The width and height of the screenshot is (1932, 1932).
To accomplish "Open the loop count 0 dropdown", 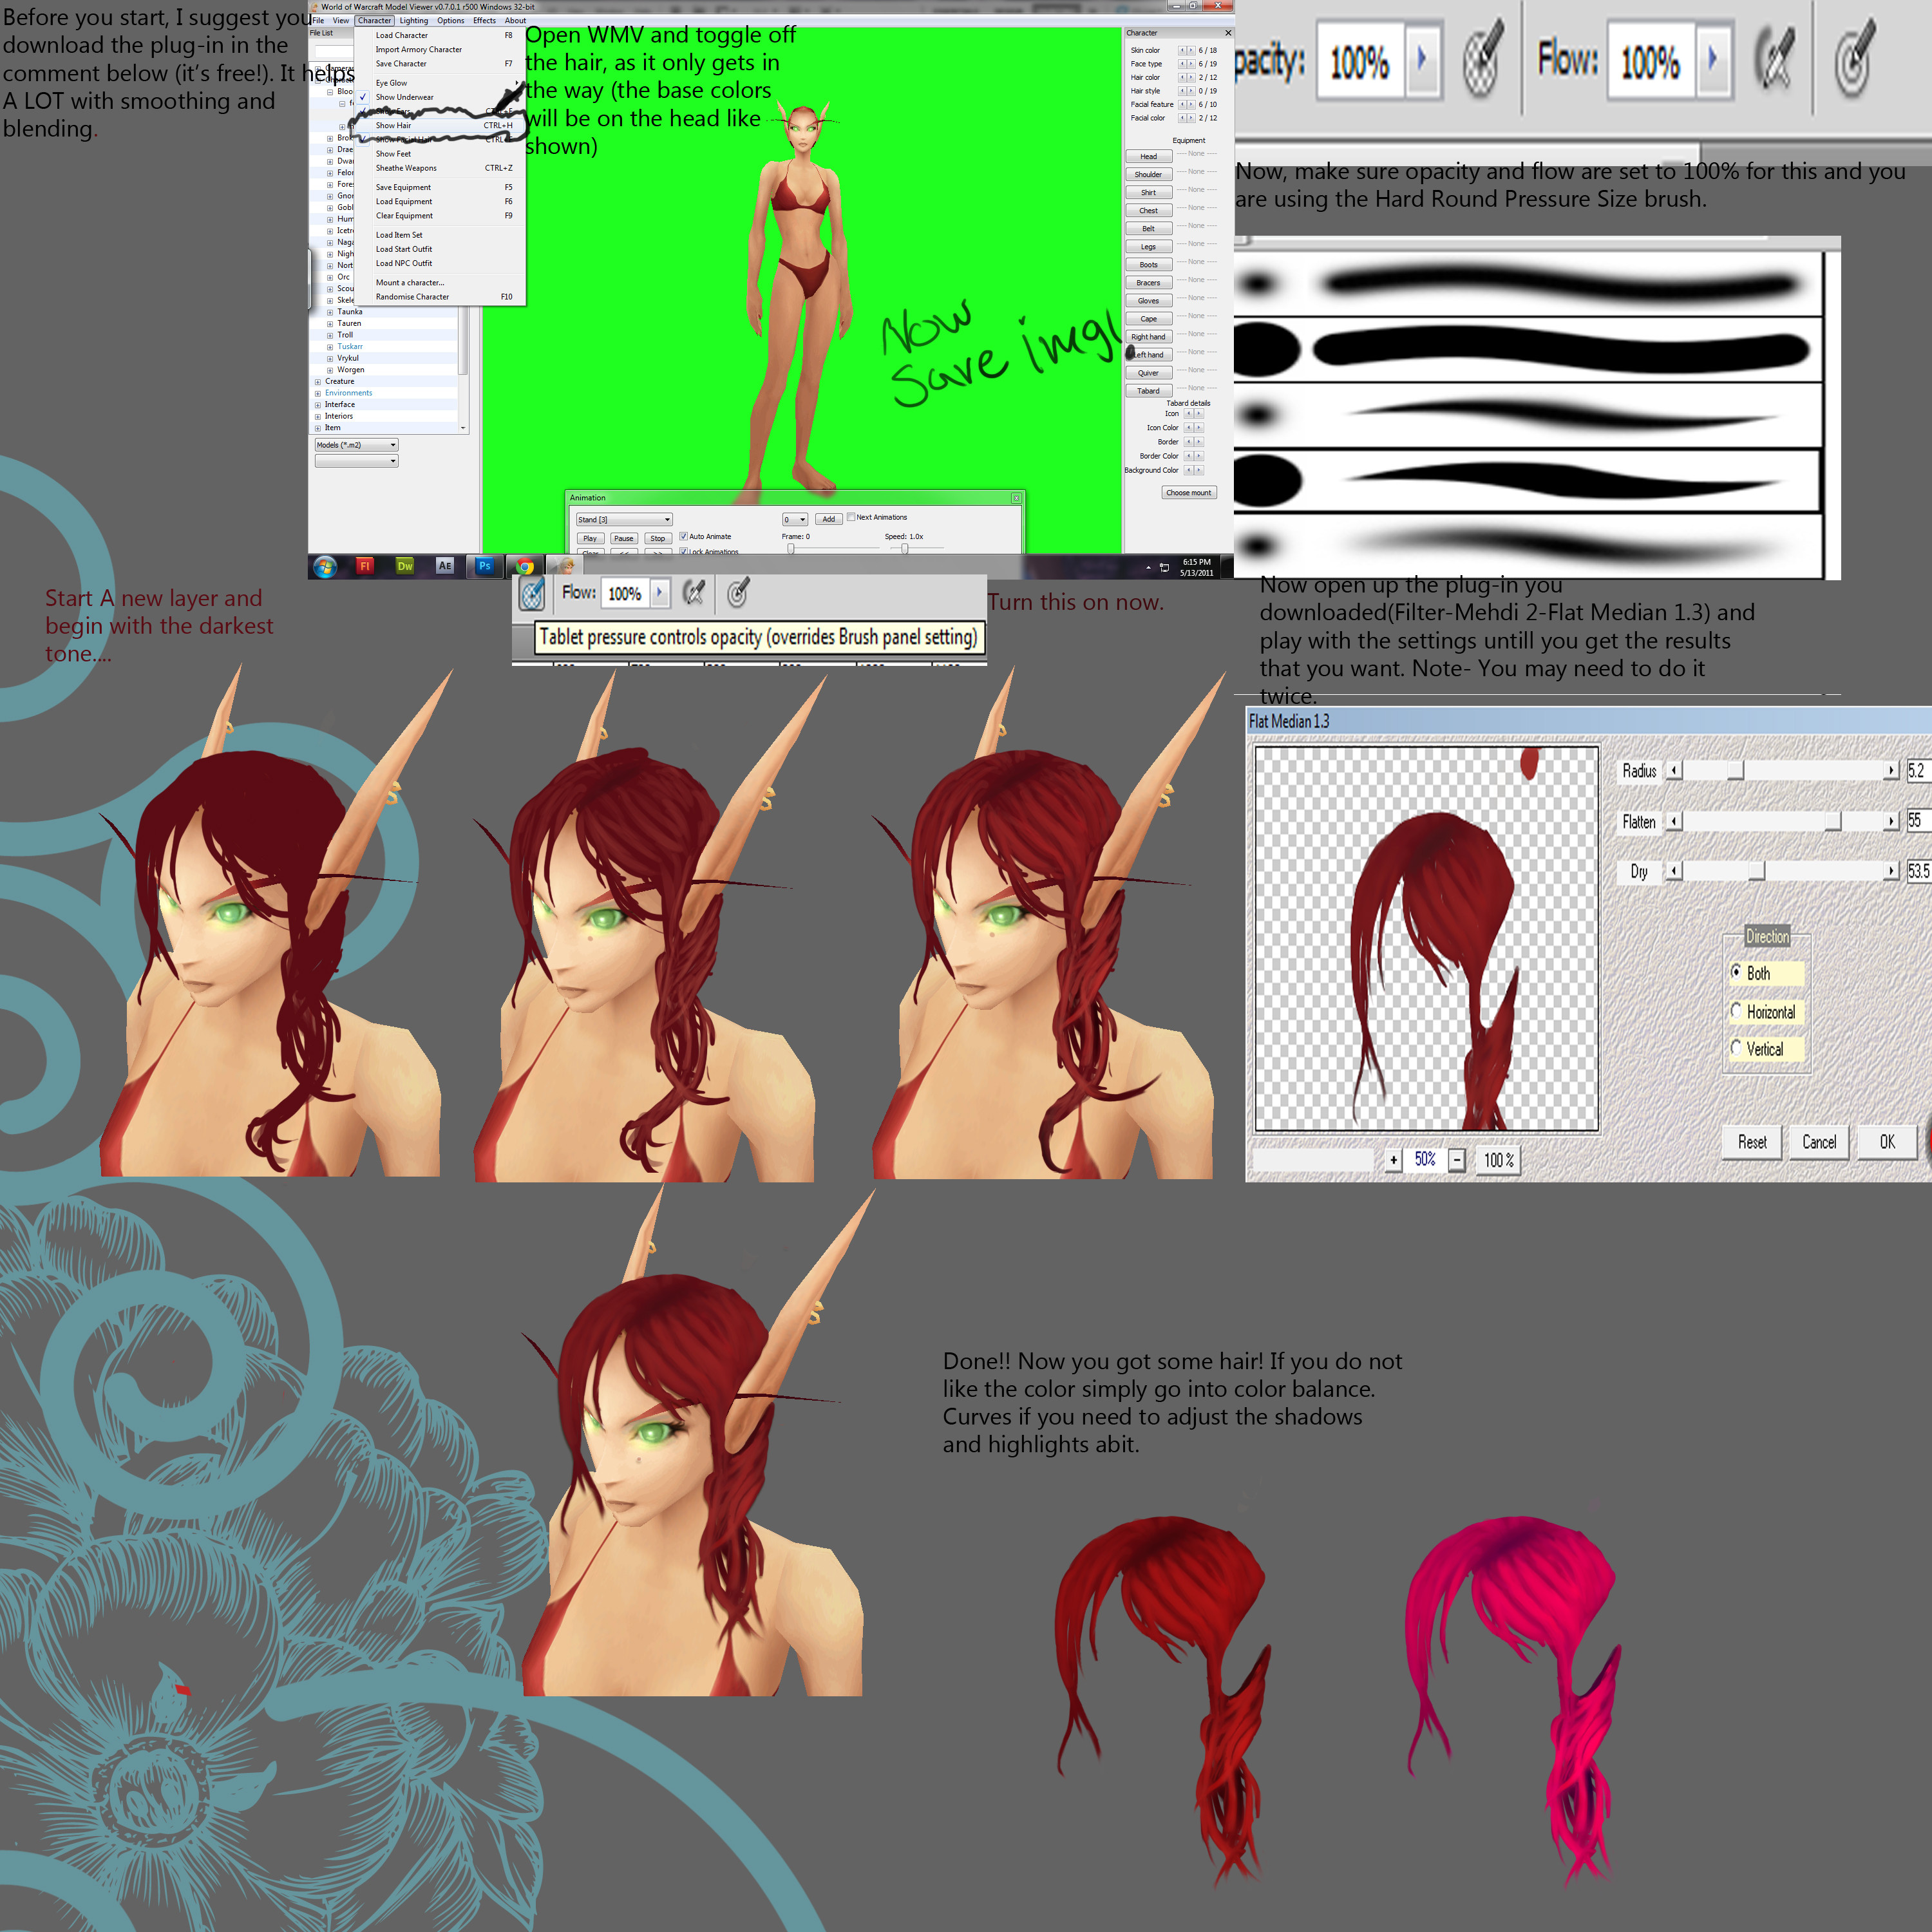I will point(795,519).
